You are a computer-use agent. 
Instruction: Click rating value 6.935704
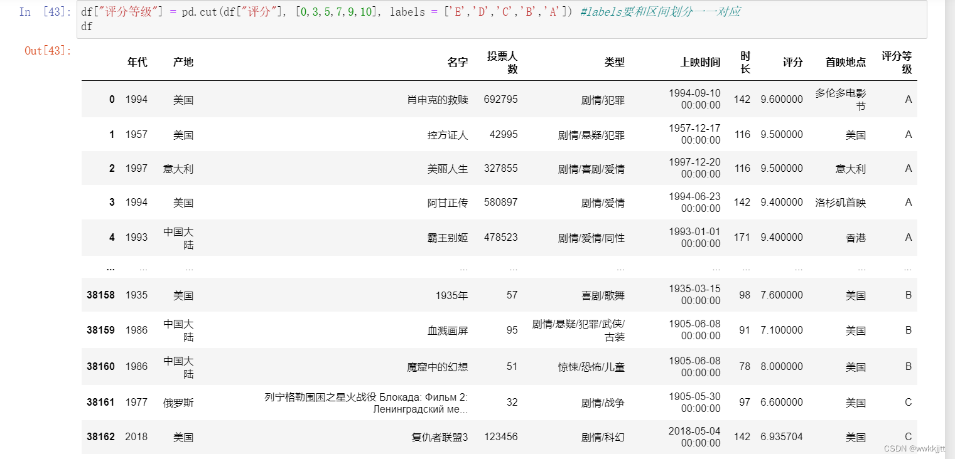(782, 436)
